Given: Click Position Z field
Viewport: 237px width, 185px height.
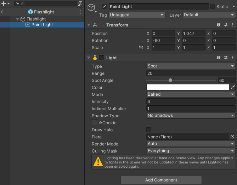Looking at the screenshot, I should point(224,33).
